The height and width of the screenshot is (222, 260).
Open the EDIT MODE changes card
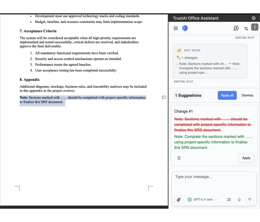210,61
